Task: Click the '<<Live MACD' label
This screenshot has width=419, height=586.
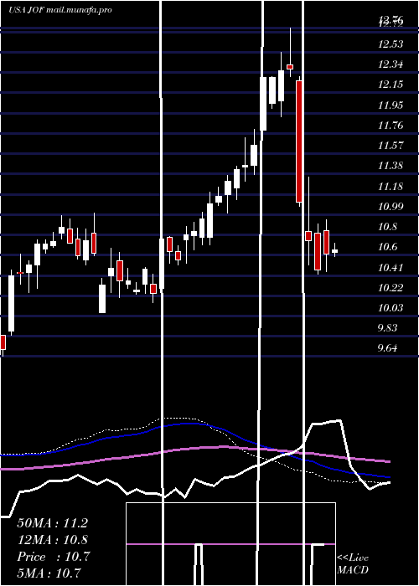Action: click(353, 563)
